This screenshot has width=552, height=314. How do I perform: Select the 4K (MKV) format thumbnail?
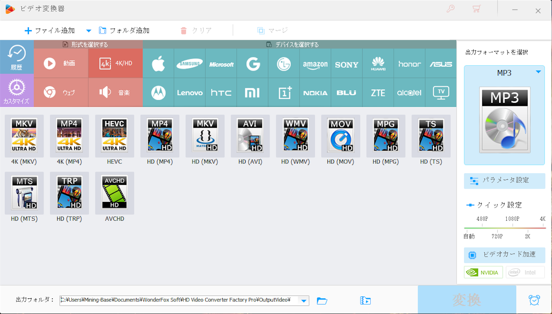24,136
